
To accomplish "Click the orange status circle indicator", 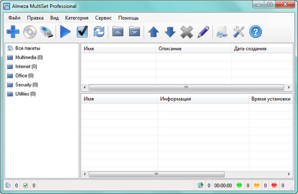I will click(257, 185).
